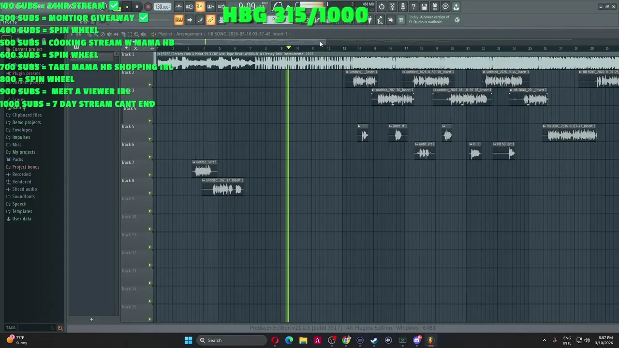Image resolution: width=619 pixels, height=348 pixels.
Task: Click the microphone one-click recording icon
Action: click(403, 7)
